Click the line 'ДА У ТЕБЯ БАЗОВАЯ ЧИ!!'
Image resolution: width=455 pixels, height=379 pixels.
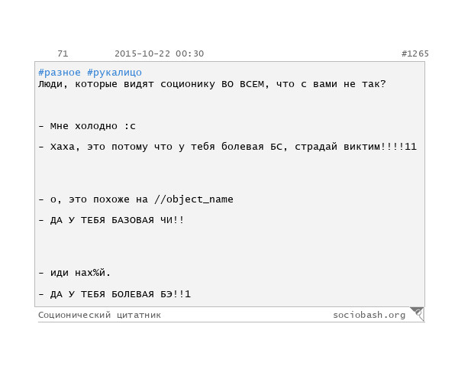pos(111,220)
